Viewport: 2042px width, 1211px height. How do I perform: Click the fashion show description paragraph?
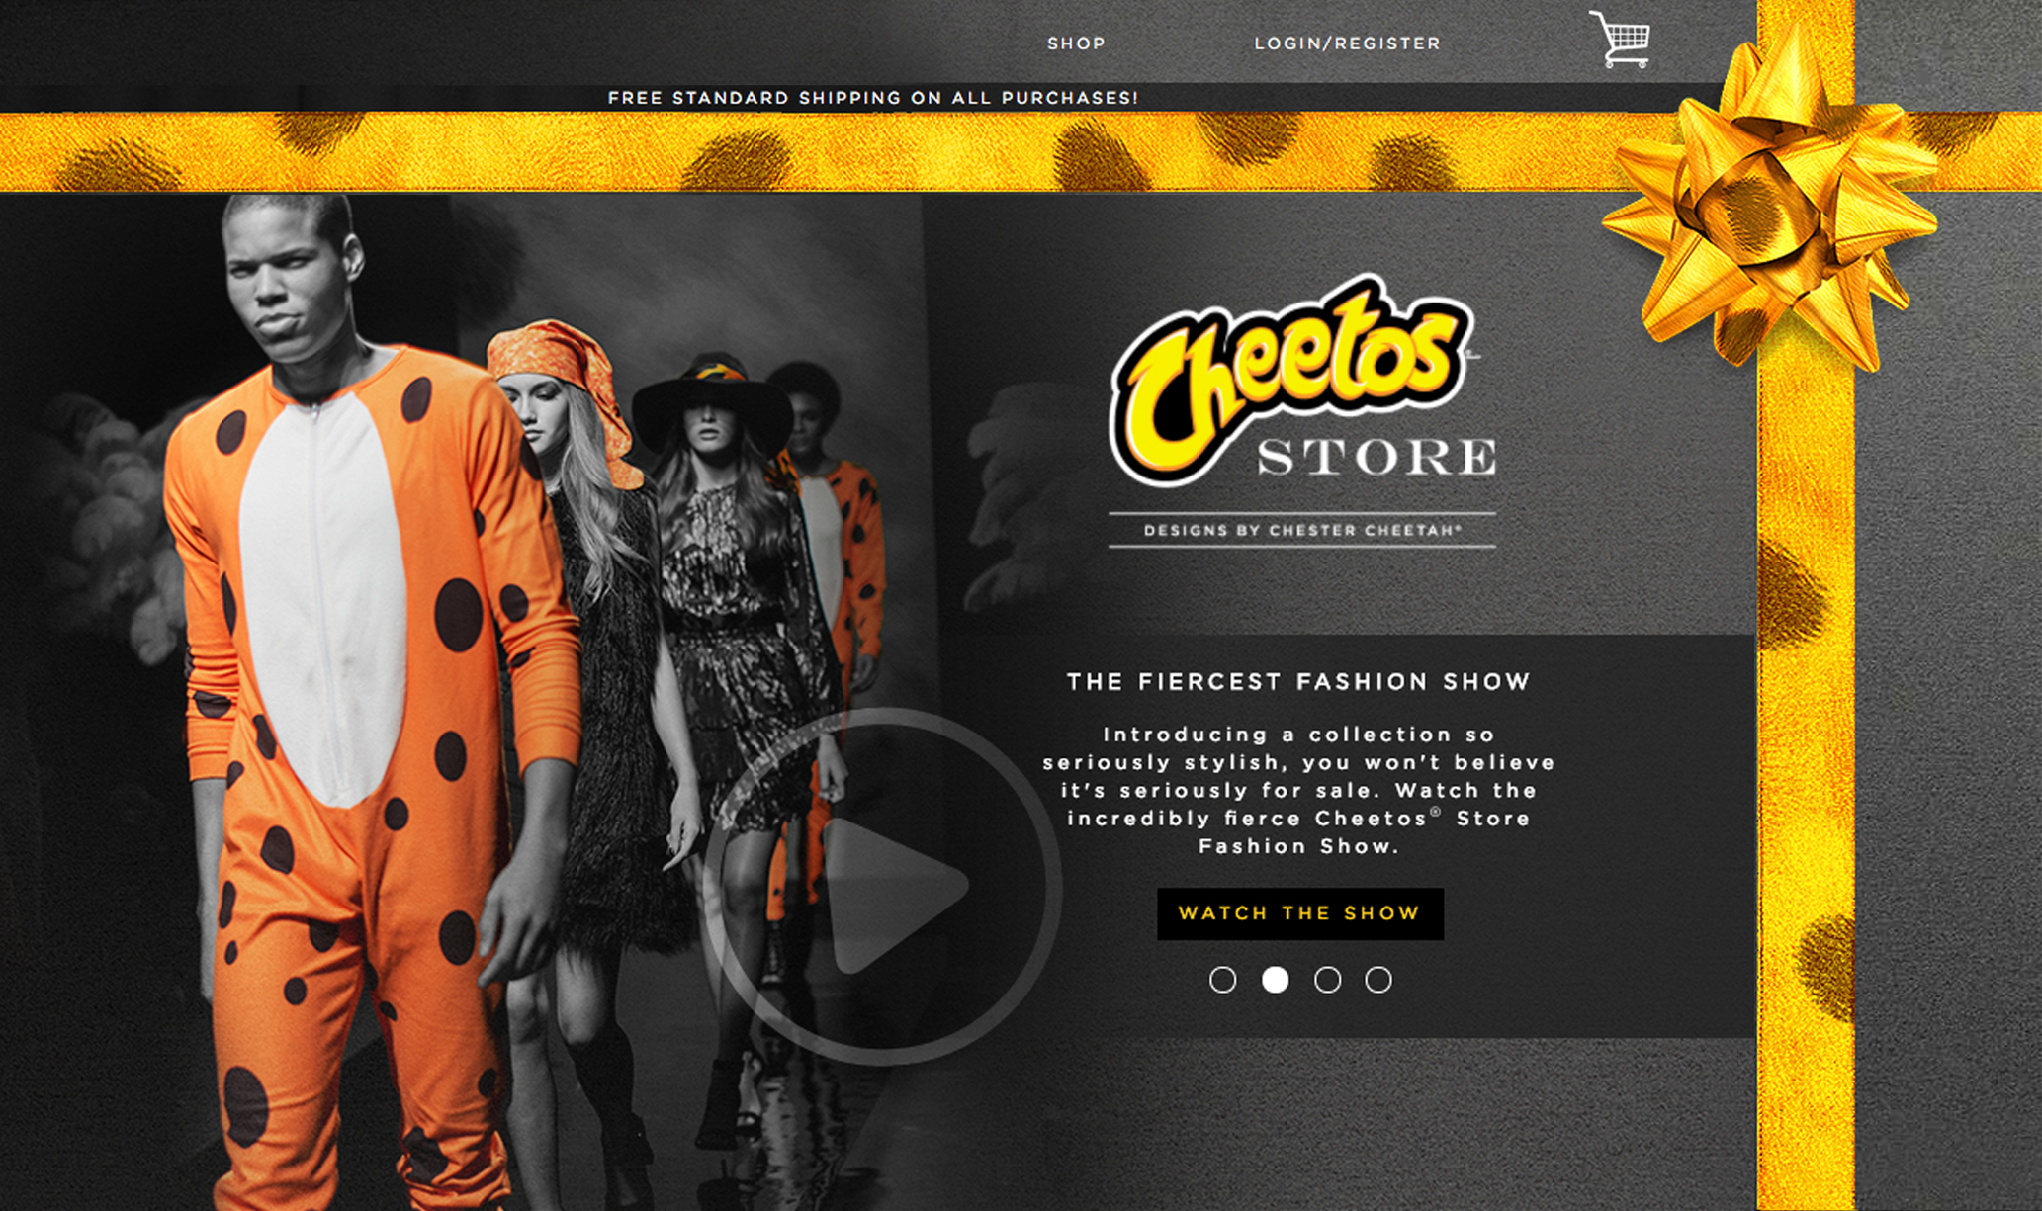pyautogui.click(x=1298, y=790)
